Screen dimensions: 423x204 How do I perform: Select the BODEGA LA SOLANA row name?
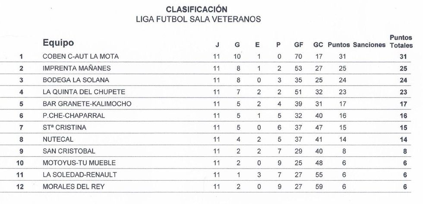coord(76,80)
